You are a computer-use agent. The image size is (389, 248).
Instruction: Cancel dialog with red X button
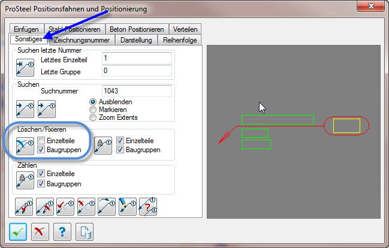coord(40,232)
